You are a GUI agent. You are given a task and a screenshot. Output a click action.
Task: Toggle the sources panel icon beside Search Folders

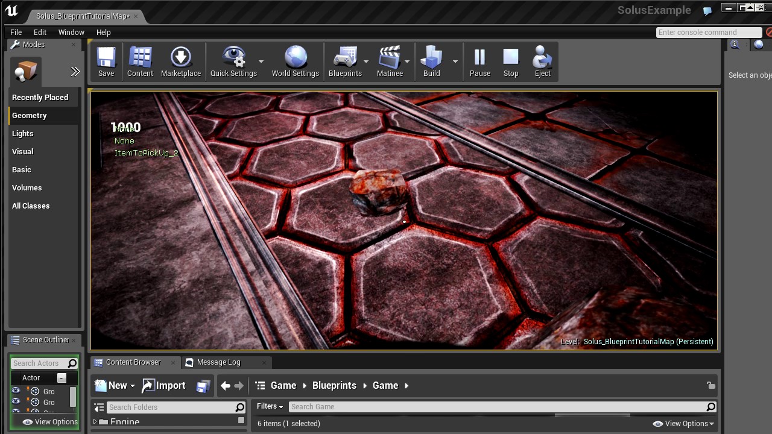[x=100, y=407]
